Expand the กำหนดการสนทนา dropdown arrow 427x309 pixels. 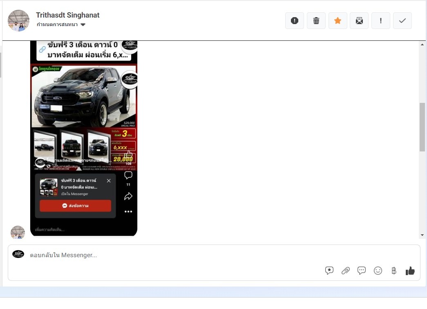point(83,25)
